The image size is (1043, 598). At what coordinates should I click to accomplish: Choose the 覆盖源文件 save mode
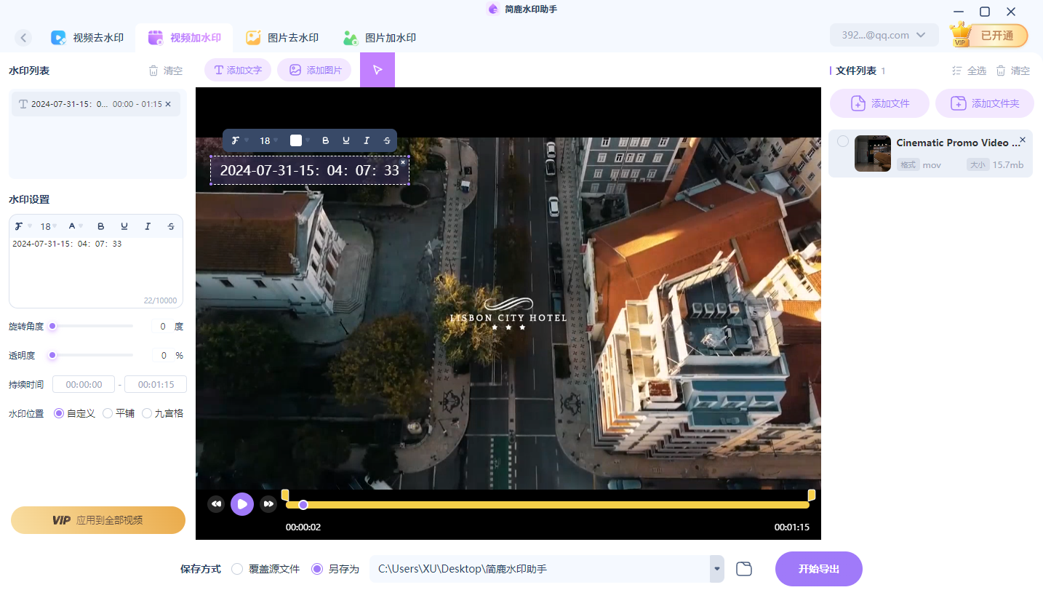[x=237, y=569]
